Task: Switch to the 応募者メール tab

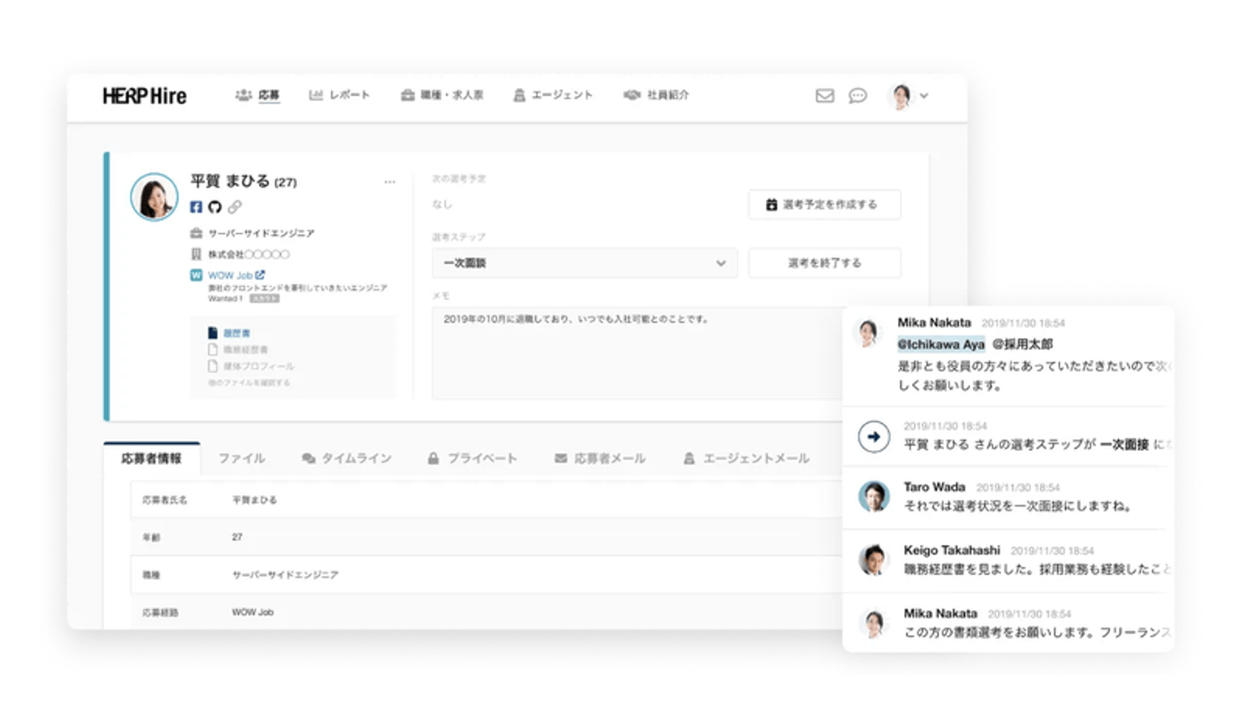Action: pyautogui.click(x=600, y=459)
